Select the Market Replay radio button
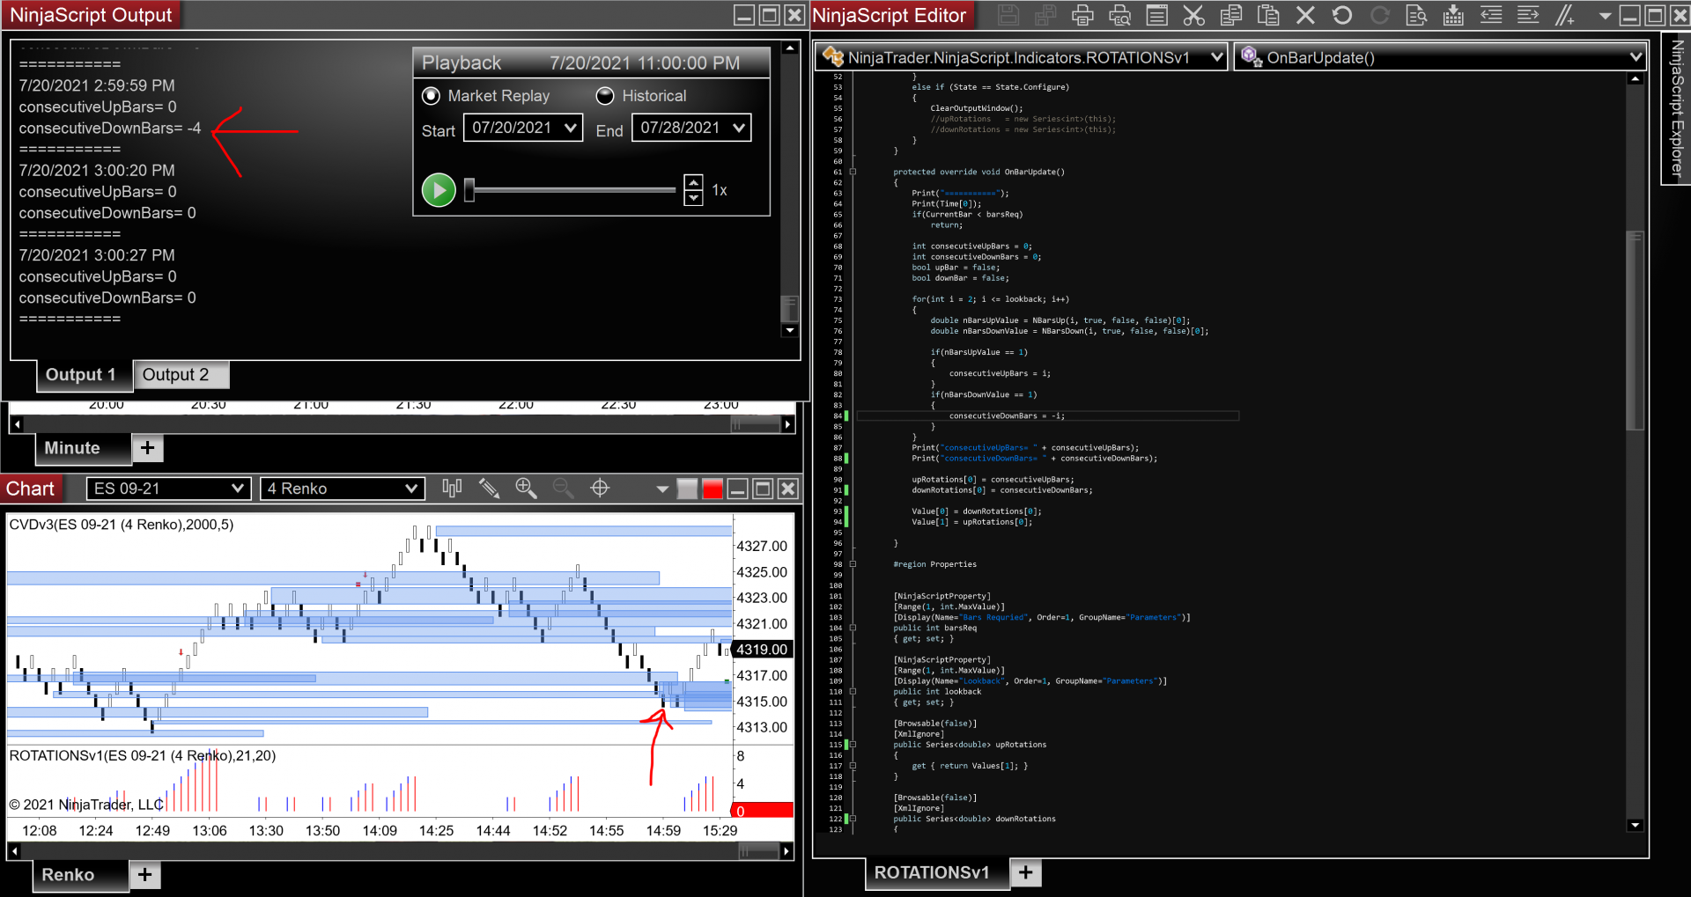The image size is (1691, 897). pos(431,95)
